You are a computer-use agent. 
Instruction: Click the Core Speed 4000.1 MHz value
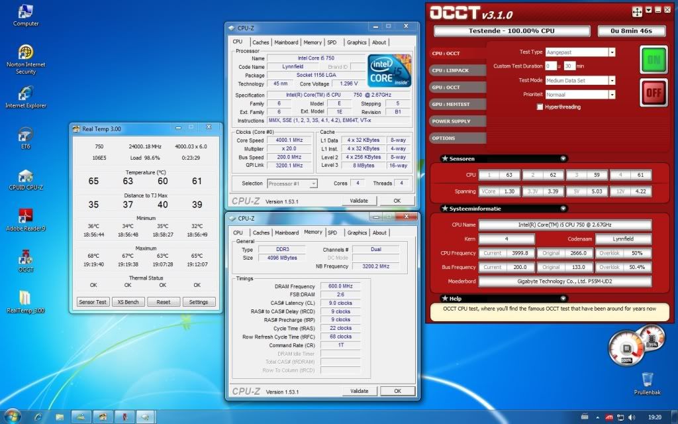tap(289, 140)
